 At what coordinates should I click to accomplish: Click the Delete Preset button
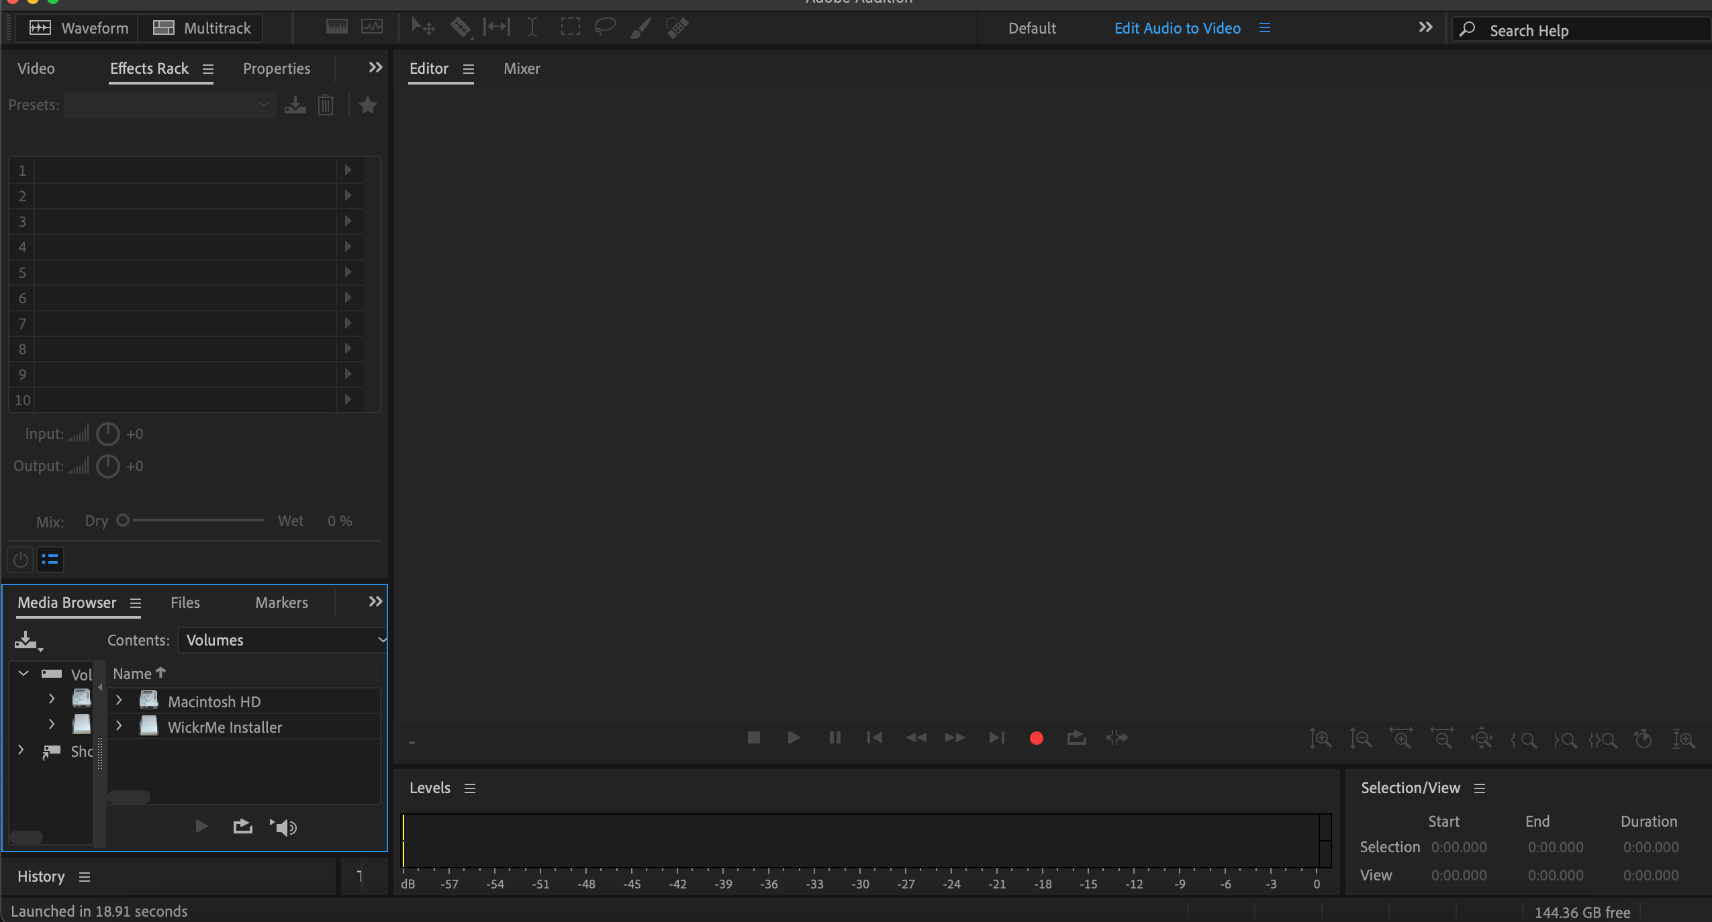pyautogui.click(x=326, y=105)
